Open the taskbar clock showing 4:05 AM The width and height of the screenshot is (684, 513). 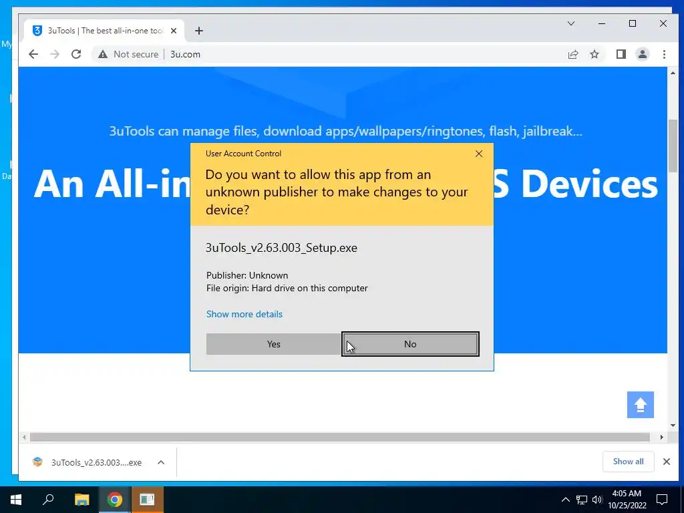click(627, 500)
